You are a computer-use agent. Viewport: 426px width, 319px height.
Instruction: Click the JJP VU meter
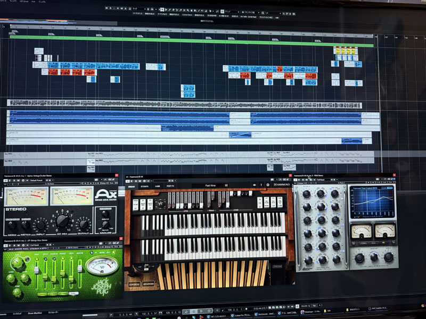[102, 265]
